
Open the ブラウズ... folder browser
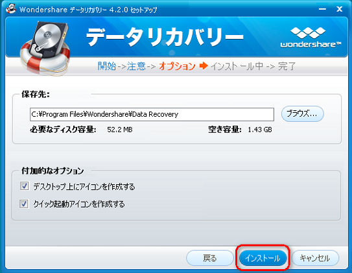click(302, 114)
